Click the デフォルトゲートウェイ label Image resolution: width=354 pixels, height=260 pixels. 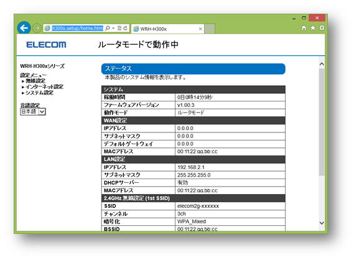(128, 144)
